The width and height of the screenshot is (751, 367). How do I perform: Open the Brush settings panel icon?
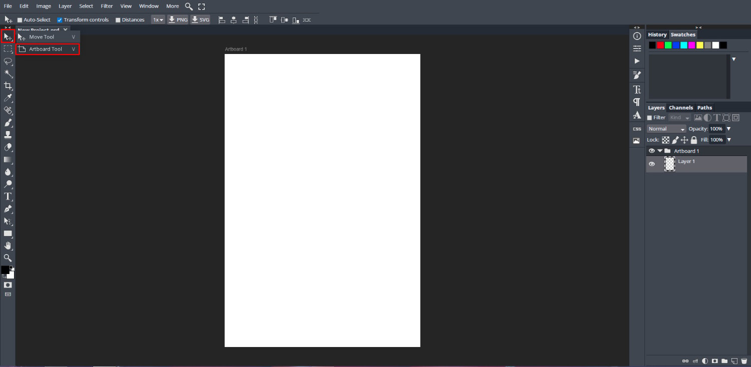coord(637,75)
